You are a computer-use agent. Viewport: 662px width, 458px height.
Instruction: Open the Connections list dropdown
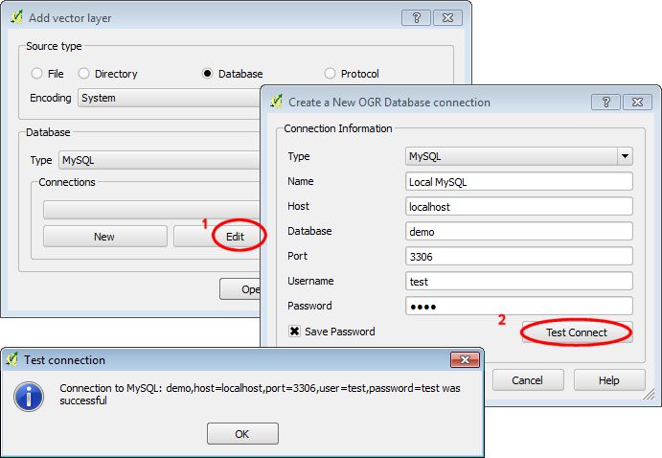point(151,210)
